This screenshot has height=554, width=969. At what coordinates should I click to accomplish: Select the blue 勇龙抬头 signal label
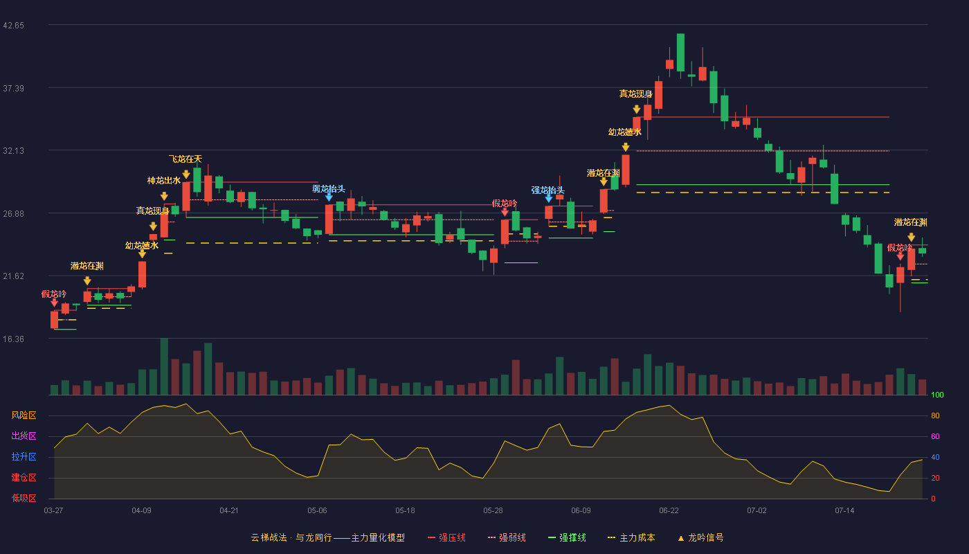[329, 188]
